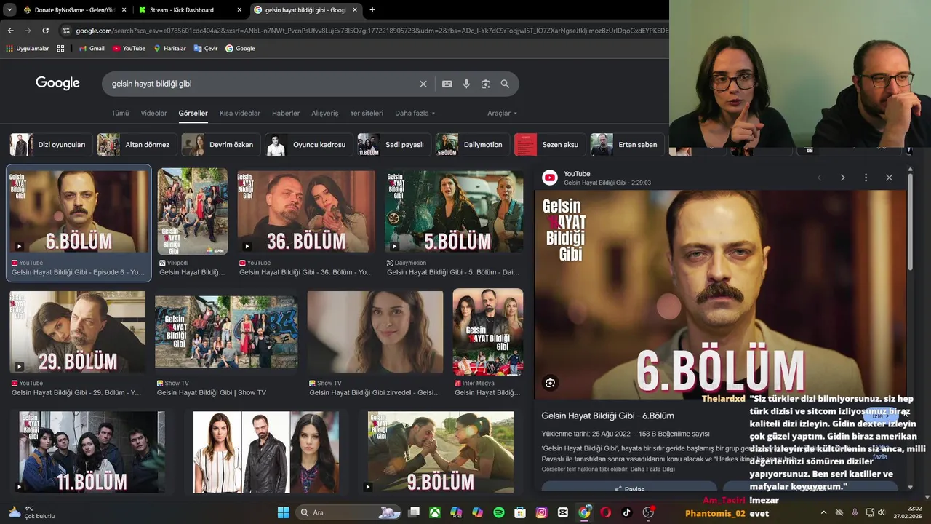The width and height of the screenshot is (931, 524).
Task: Open the 5.BÖLÜM Dailymotion image result
Action: coord(454,212)
